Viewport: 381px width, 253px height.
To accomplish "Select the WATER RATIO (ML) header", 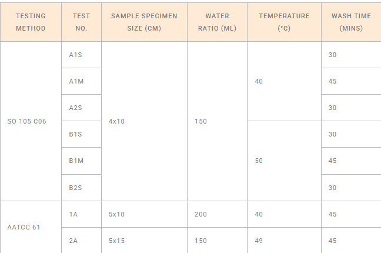I will pyautogui.click(x=217, y=22).
